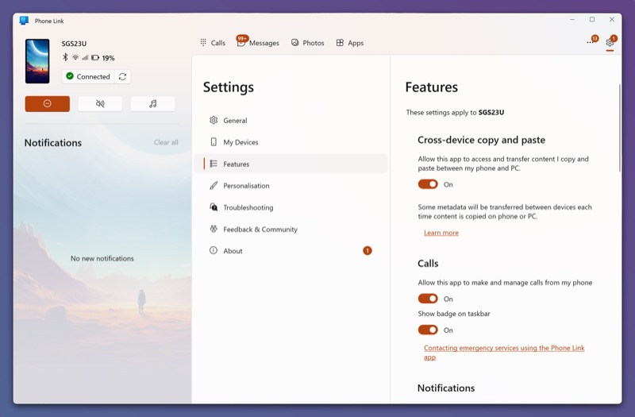Mute phone with the silent speaker icon

[x=100, y=104]
